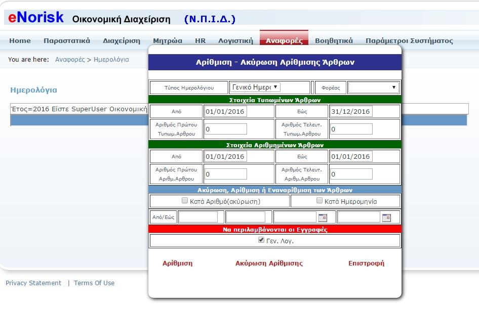Click the Στοιχεία Αριθμημένων Άρθρων header

pos(274,145)
